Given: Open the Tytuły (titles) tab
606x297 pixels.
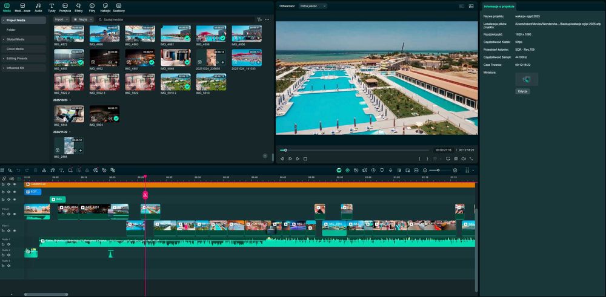Looking at the screenshot, I should pos(52,8).
